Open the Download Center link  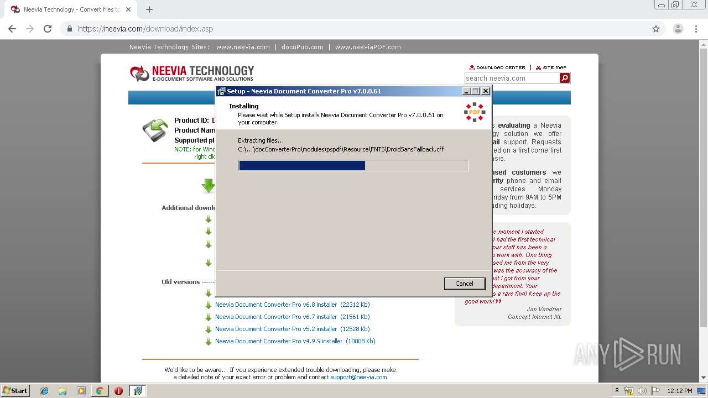(497, 67)
